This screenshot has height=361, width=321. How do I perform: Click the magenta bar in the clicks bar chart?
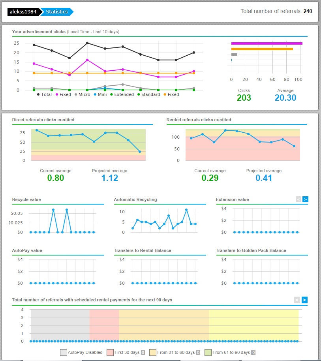tap(267, 43)
